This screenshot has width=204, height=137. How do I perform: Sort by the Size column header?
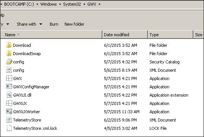[x=199, y=35]
